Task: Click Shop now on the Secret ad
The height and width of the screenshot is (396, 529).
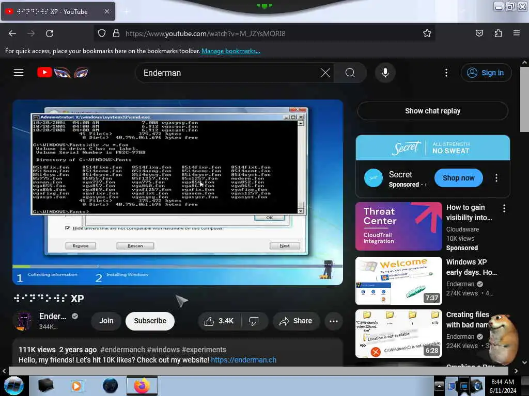Action: [459, 178]
